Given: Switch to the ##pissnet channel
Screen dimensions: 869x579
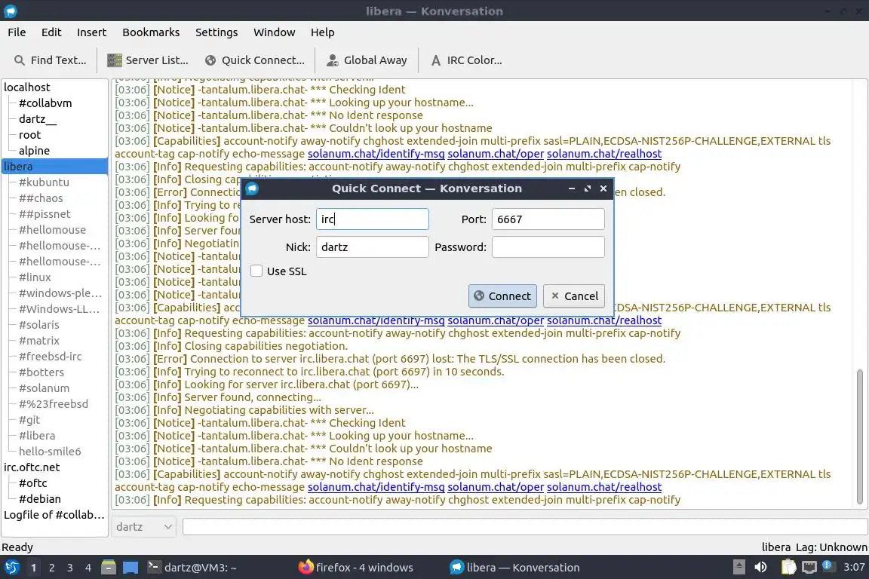Looking at the screenshot, I should click(45, 214).
